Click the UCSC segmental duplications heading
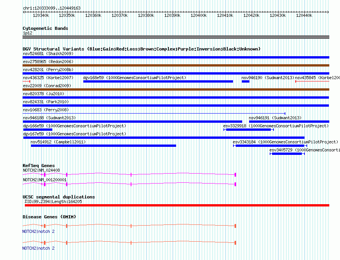This screenshot has width=340, height=260. 59,197
